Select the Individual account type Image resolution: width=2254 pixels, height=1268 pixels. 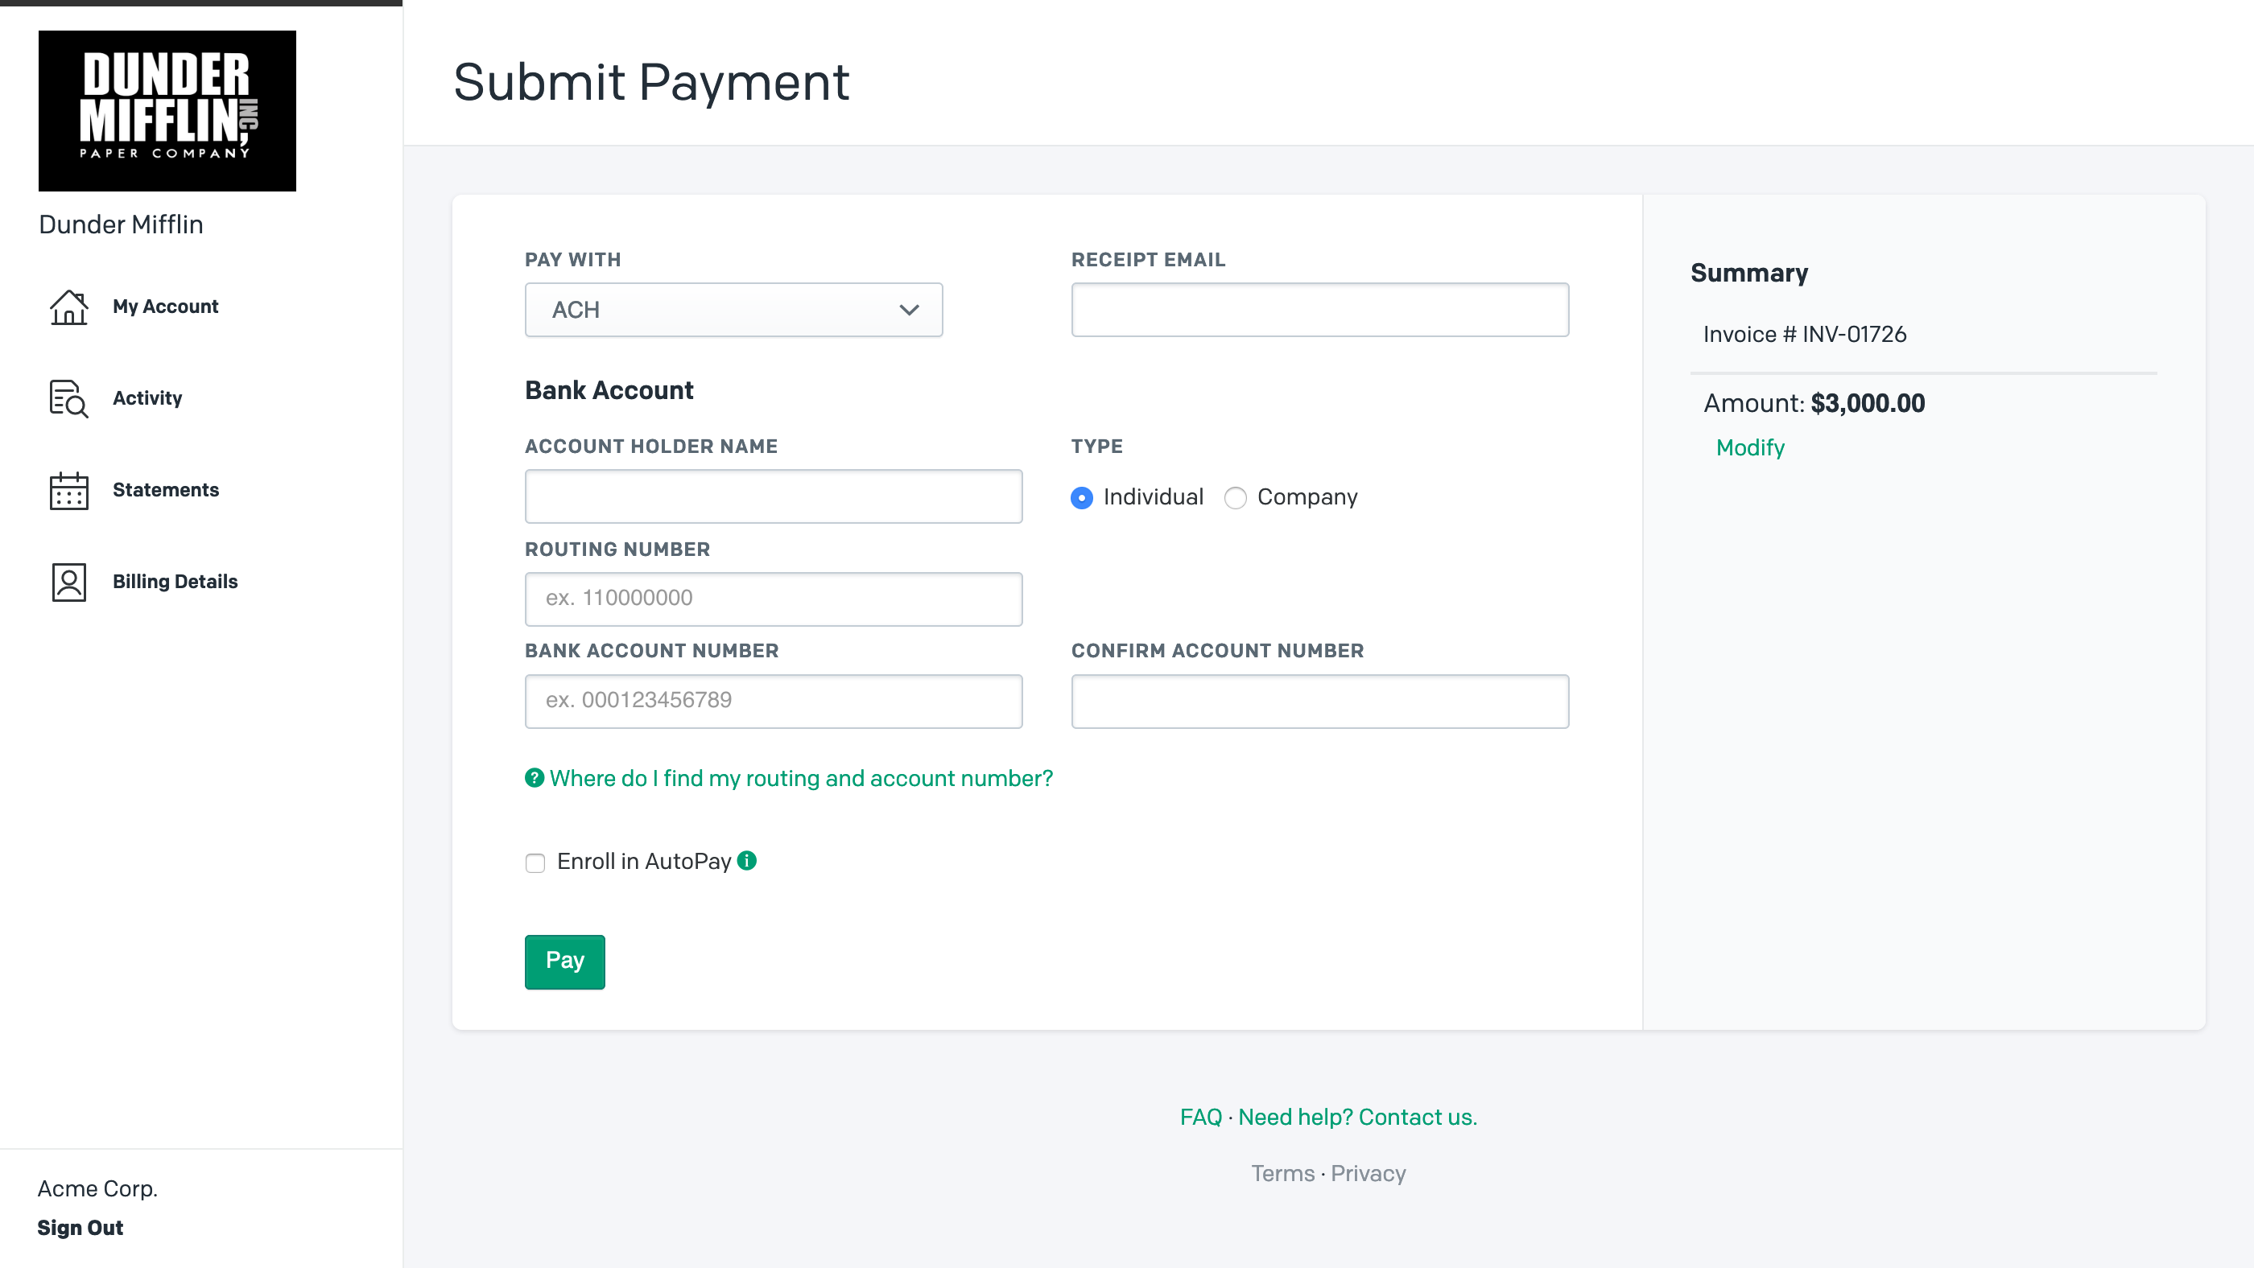coord(1081,497)
